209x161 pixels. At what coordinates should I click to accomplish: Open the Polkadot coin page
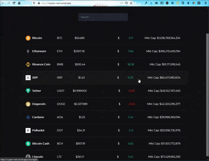coord(38,130)
